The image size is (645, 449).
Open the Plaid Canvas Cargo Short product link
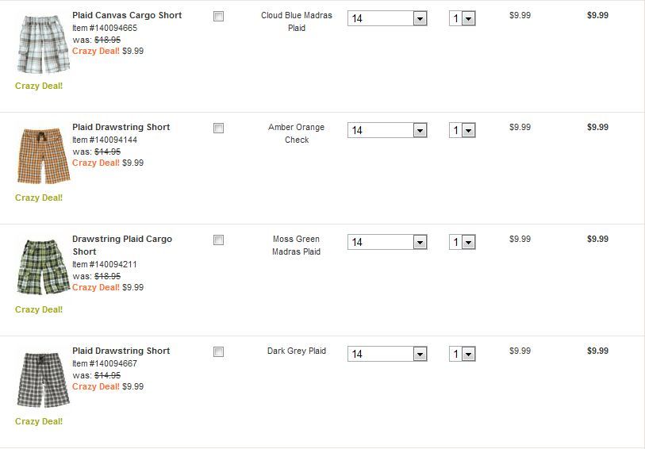(x=127, y=15)
